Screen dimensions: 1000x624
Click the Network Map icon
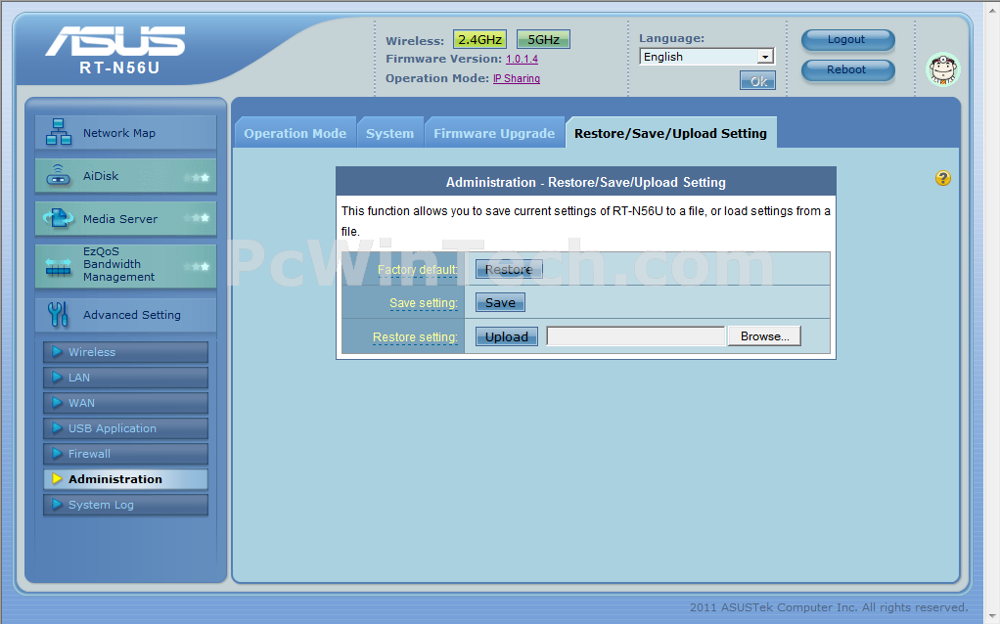point(58,132)
